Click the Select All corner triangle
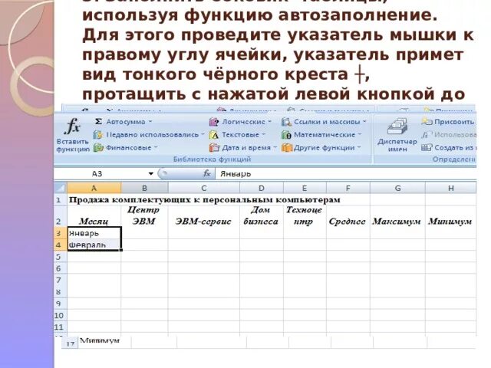Screen dimensions: 491x368 pos(61,188)
